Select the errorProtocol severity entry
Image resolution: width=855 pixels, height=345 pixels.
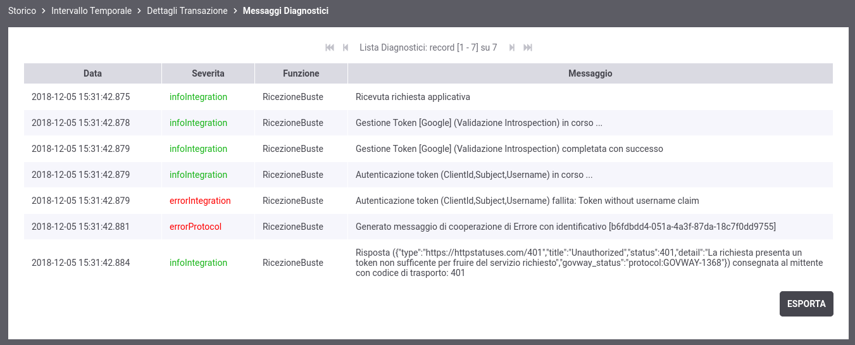(196, 227)
